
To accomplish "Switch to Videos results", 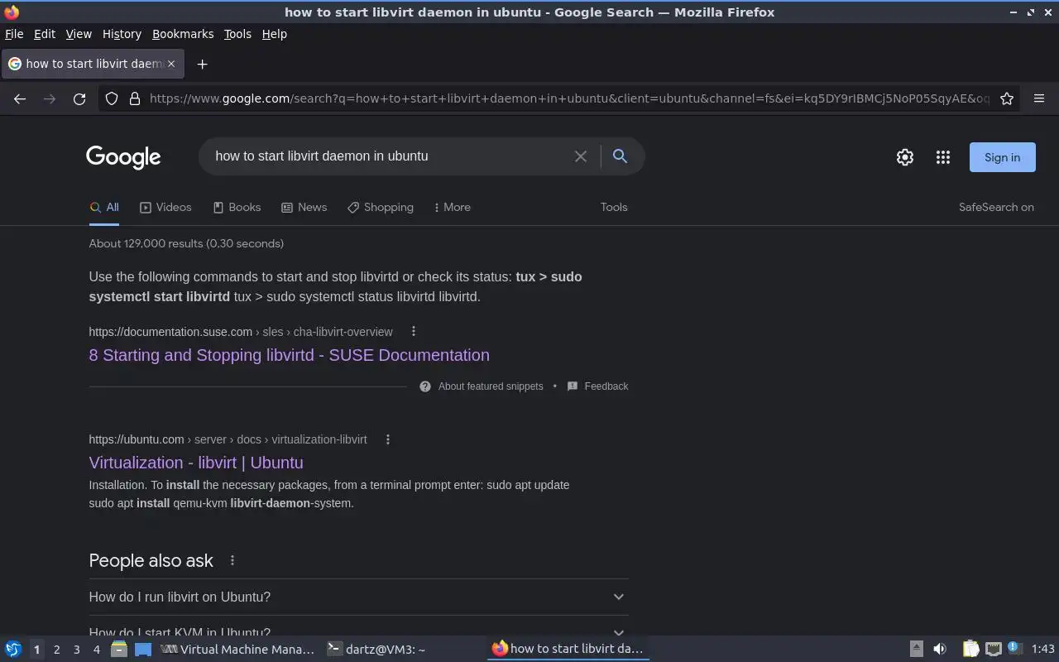I will (165, 208).
